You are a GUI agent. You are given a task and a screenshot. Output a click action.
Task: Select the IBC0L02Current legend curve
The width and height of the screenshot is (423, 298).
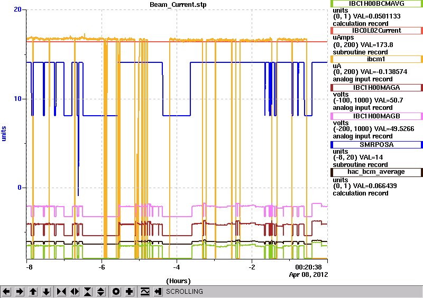[x=376, y=31]
